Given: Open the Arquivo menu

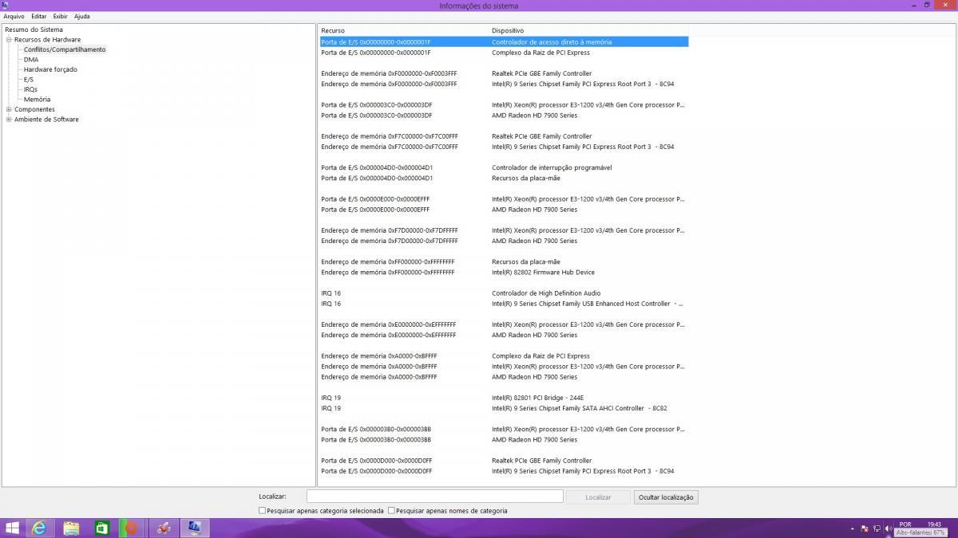Looking at the screenshot, I should click(14, 16).
